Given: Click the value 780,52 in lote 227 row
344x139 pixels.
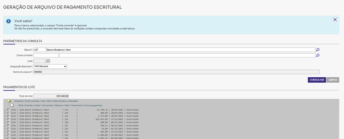Looking at the screenshot, I should click(104, 126).
